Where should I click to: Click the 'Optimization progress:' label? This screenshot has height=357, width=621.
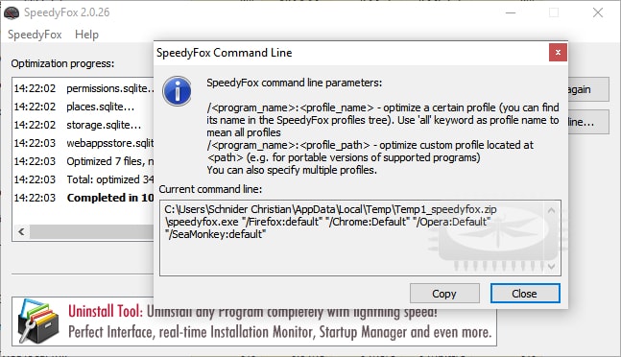[62, 63]
